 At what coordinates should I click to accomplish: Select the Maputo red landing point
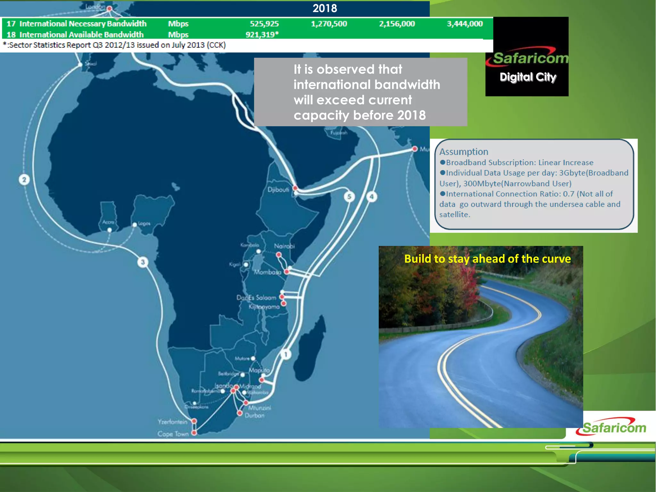(x=262, y=380)
